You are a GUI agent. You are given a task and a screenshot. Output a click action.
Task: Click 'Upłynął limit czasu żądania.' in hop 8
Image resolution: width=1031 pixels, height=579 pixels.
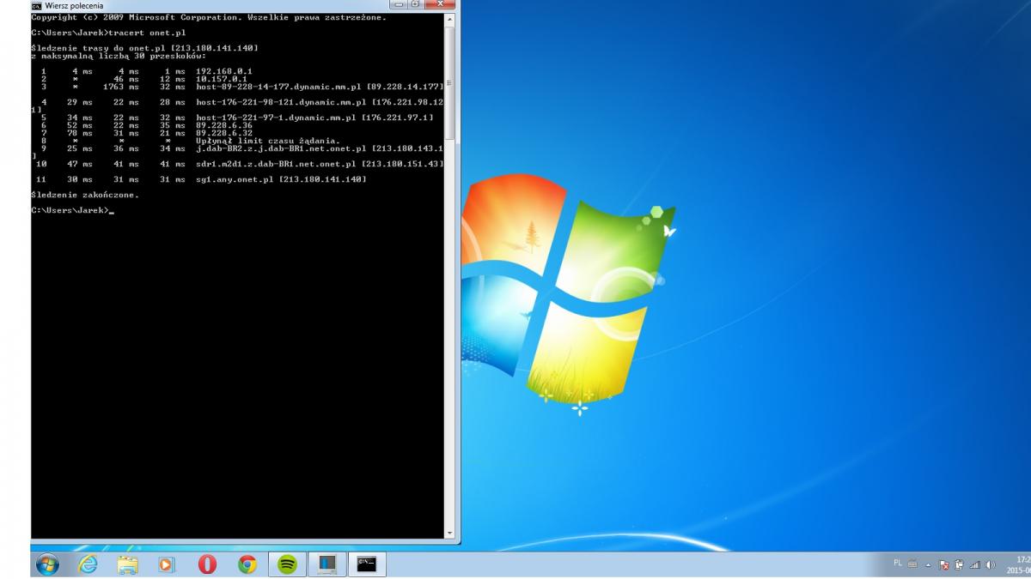[268, 141]
